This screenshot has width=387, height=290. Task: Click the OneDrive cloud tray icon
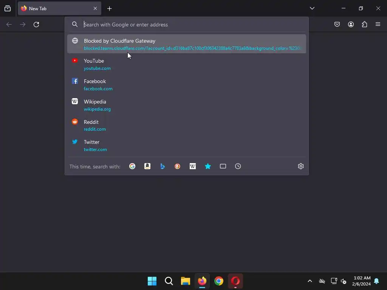[322, 281]
